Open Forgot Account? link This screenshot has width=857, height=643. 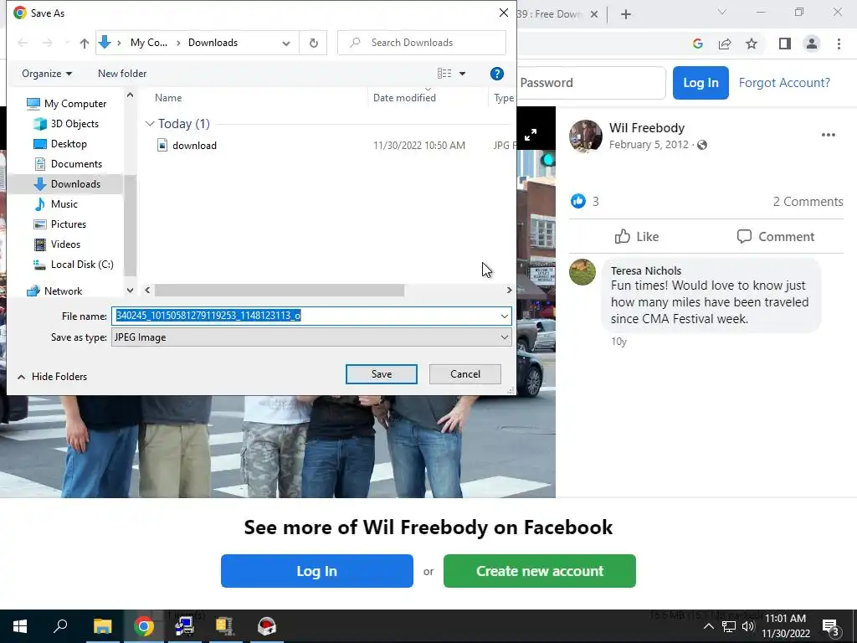click(x=783, y=83)
